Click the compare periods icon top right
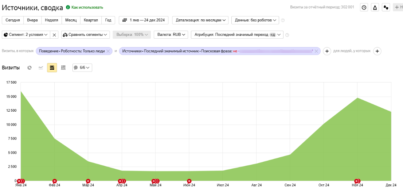This screenshot has width=403, height=196. pos(386,7)
